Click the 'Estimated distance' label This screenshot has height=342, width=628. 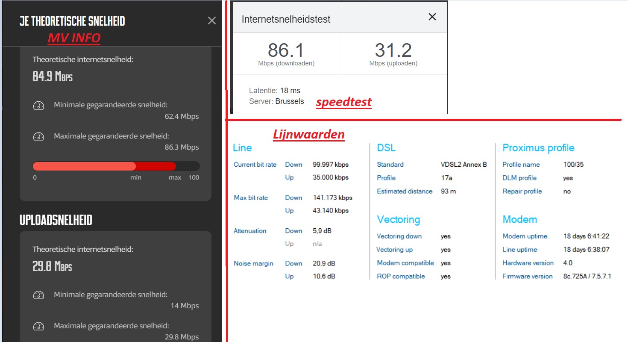(405, 191)
